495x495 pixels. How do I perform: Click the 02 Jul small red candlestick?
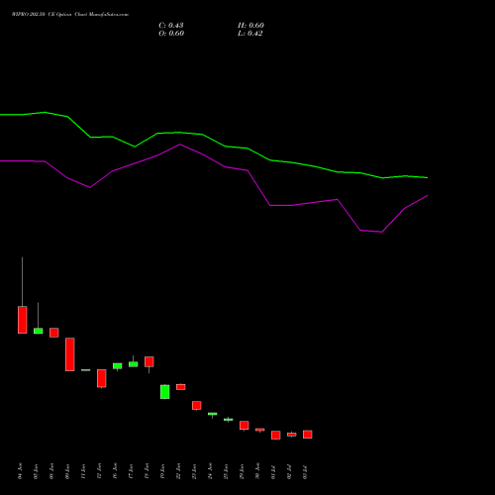coord(292,435)
